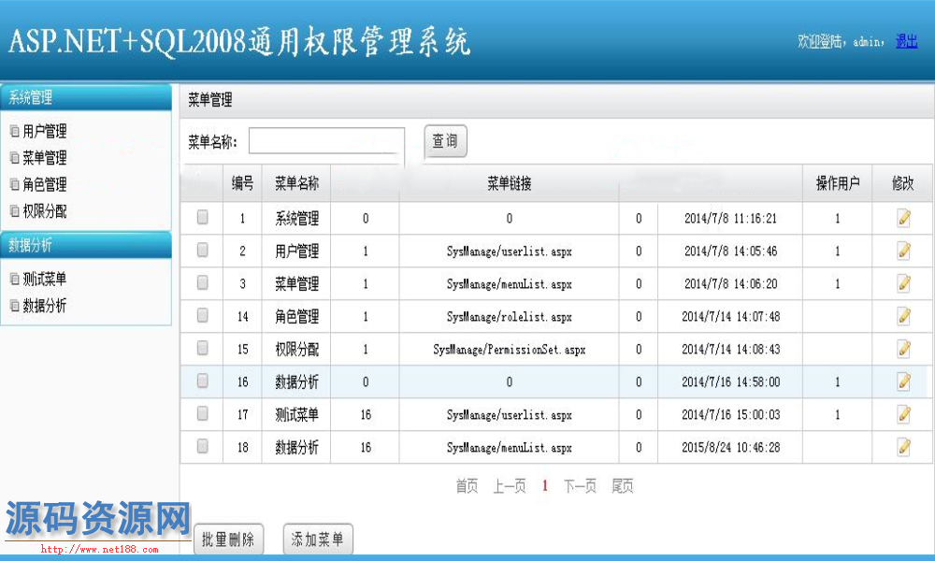Click SysManage/userlist.aspx in row 17
This screenshot has width=935, height=561.
coord(510,415)
